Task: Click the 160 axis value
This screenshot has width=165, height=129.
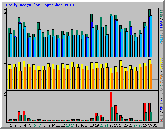Action: click(x=5, y=61)
